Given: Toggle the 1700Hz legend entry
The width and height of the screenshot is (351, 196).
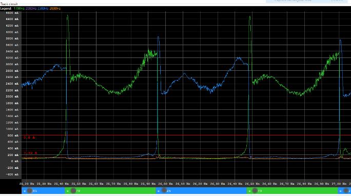Looking at the screenshot, I should pos(19,9).
